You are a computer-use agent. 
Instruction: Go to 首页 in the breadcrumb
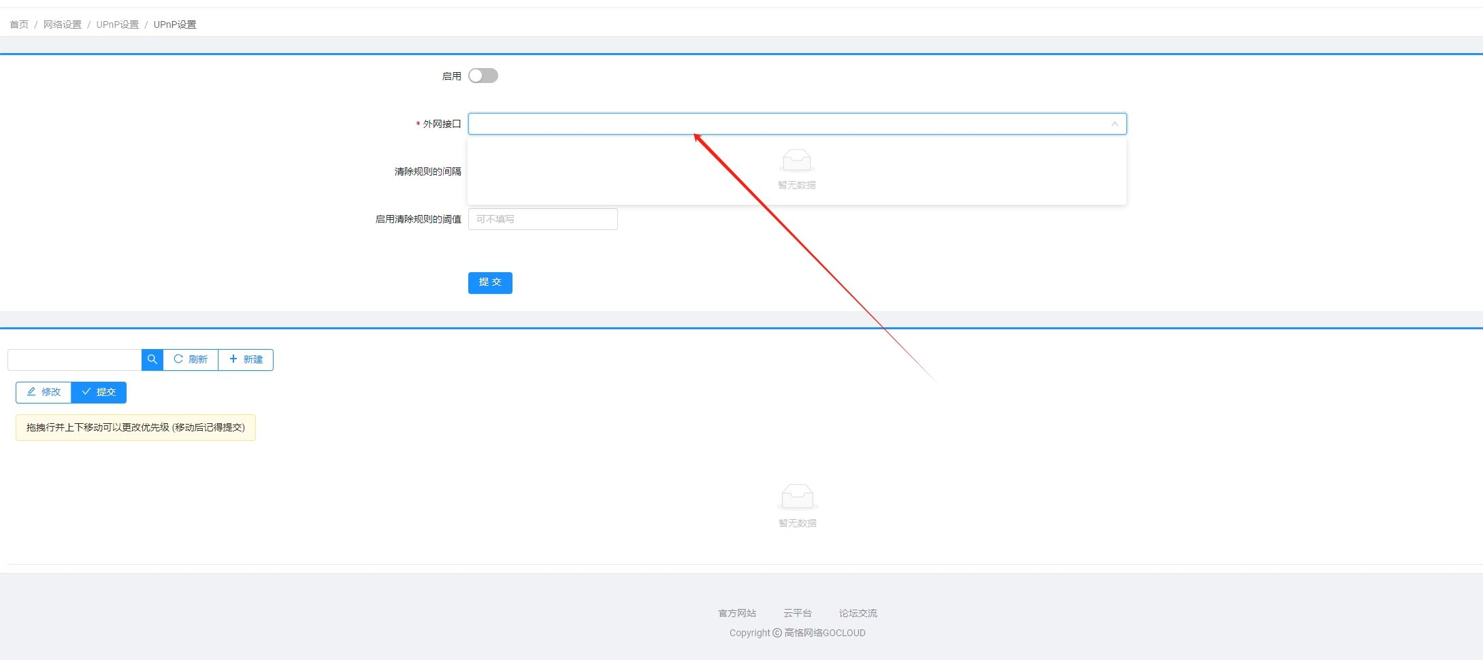coord(19,24)
